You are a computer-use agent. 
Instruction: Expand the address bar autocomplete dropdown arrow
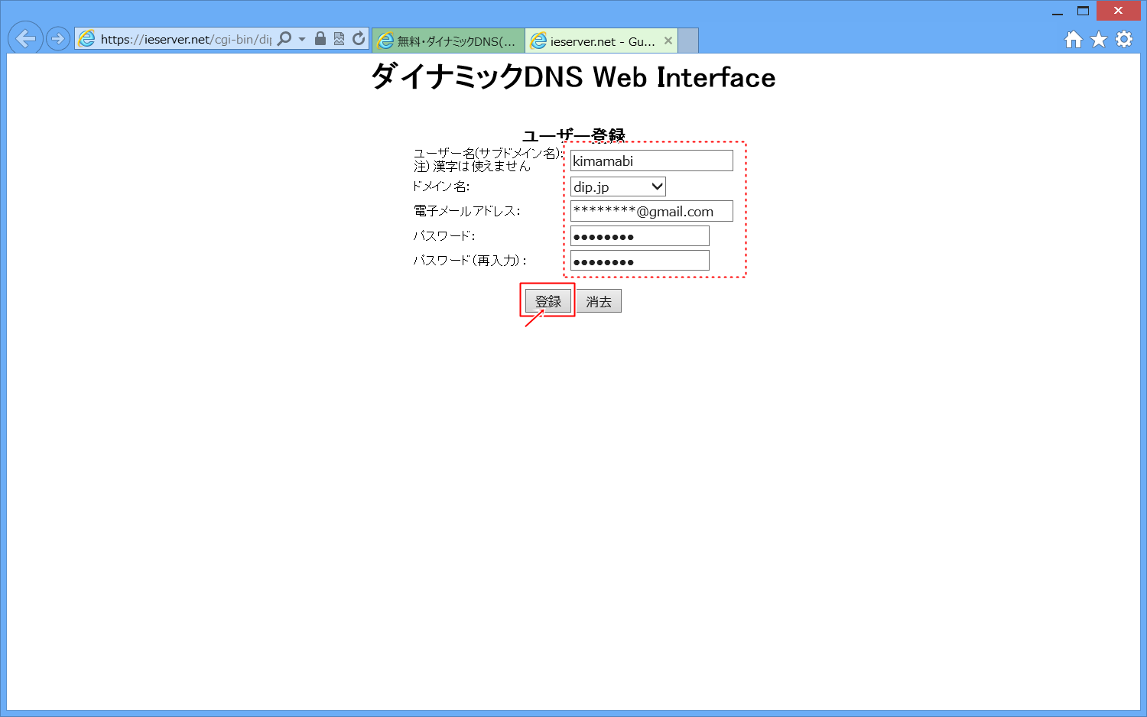(x=302, y=39)
